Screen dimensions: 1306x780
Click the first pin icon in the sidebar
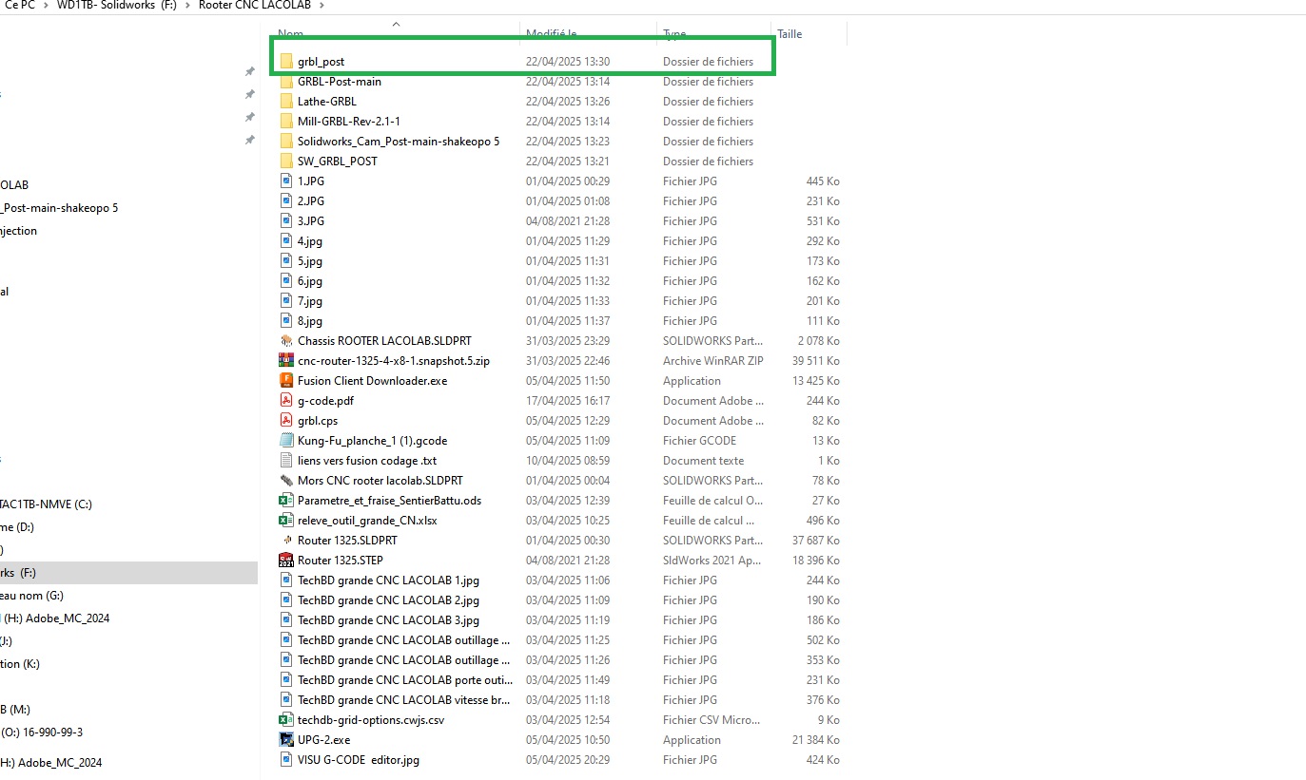click(x=249, y=72)
